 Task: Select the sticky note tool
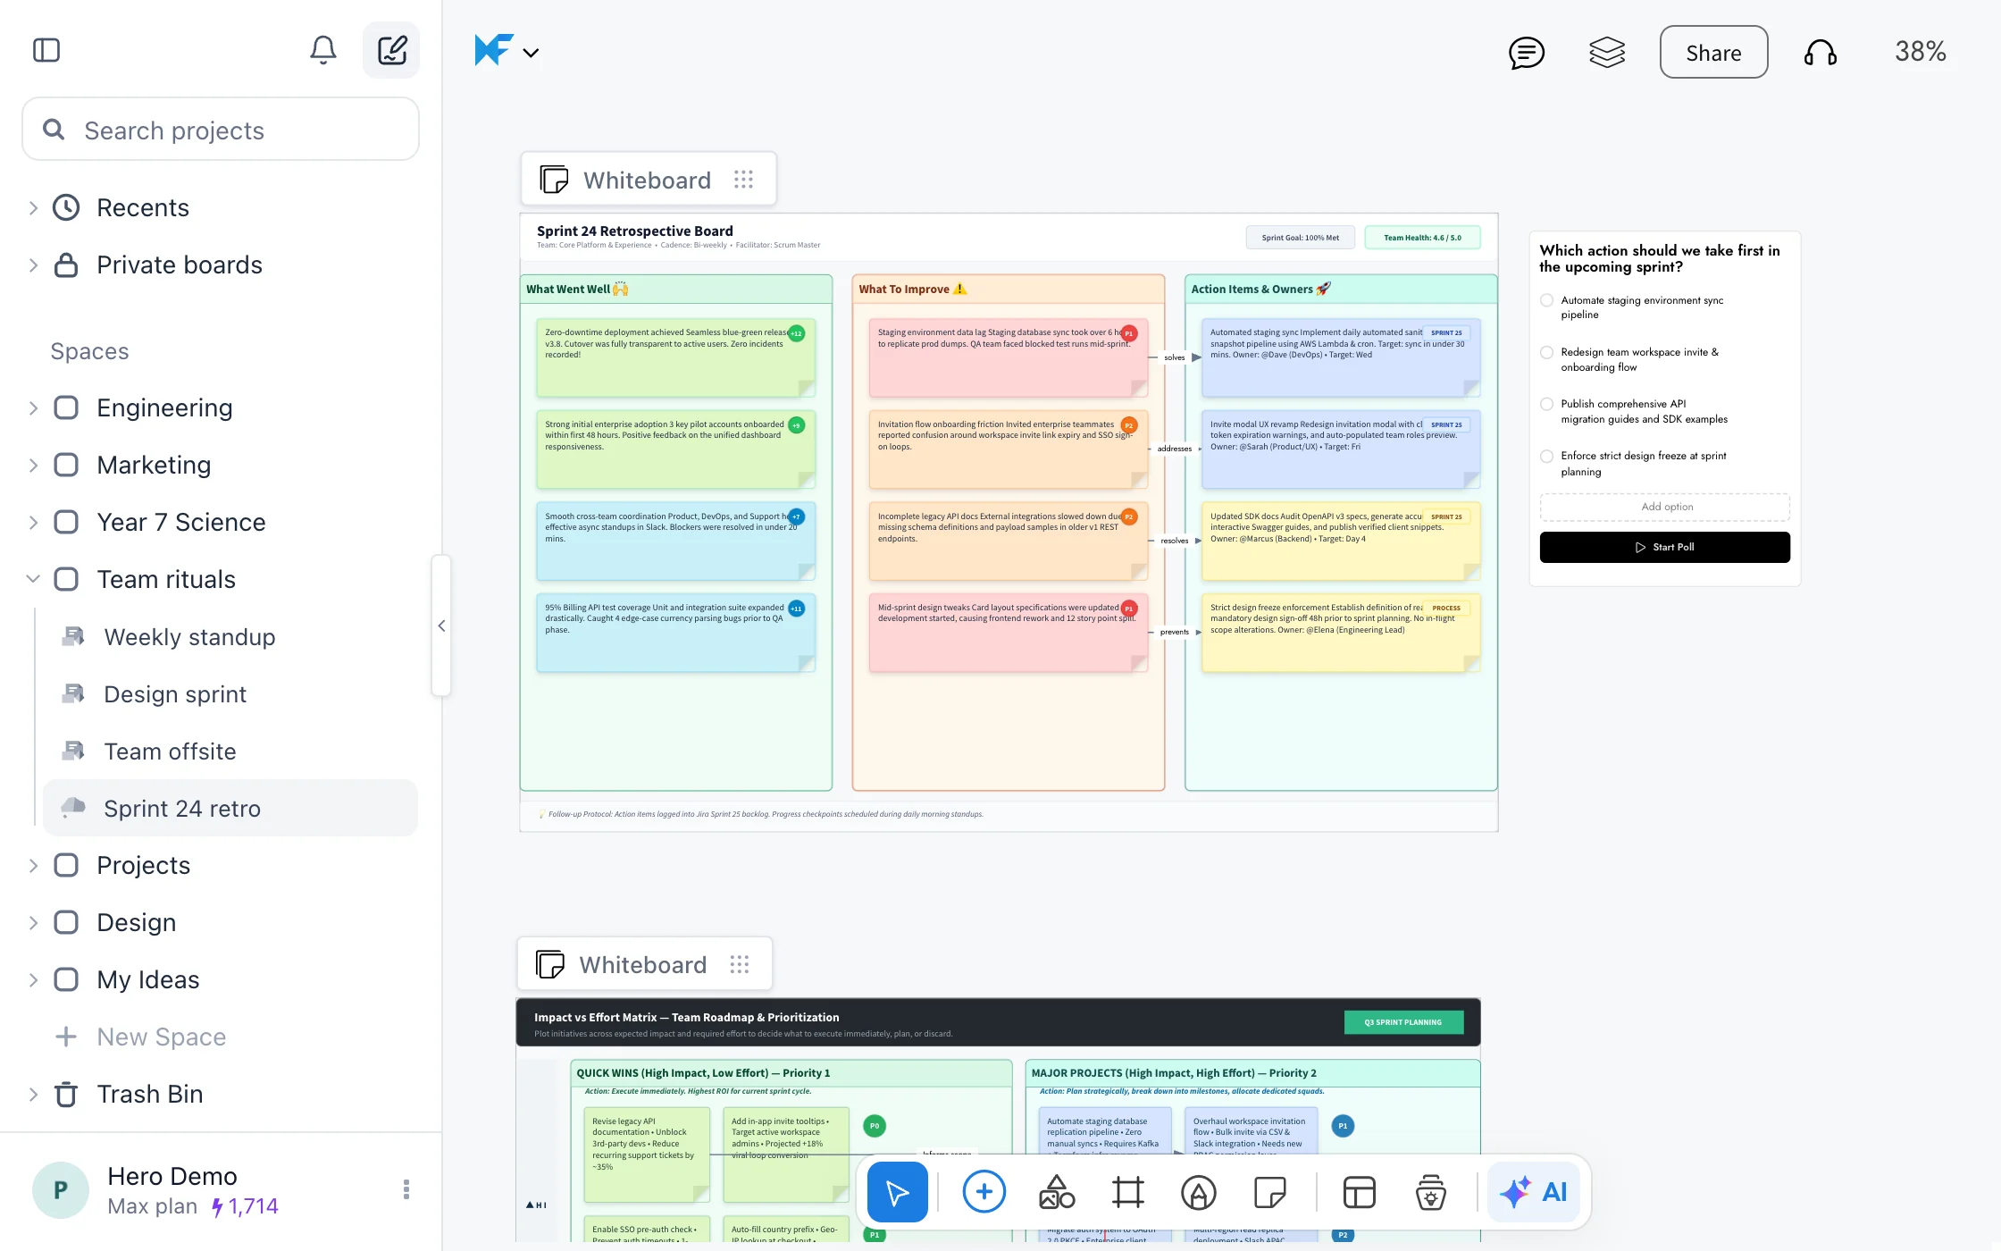pos(1269,1192)
